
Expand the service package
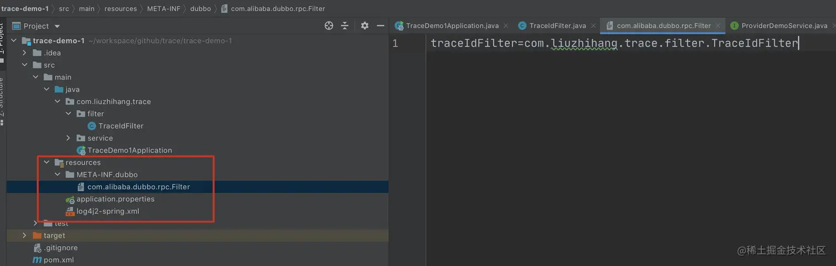pos(69,138)
